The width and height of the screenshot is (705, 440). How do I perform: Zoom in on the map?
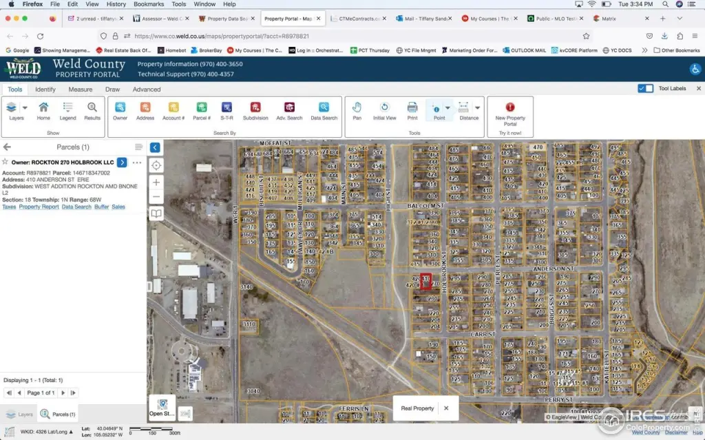point(156,182)
